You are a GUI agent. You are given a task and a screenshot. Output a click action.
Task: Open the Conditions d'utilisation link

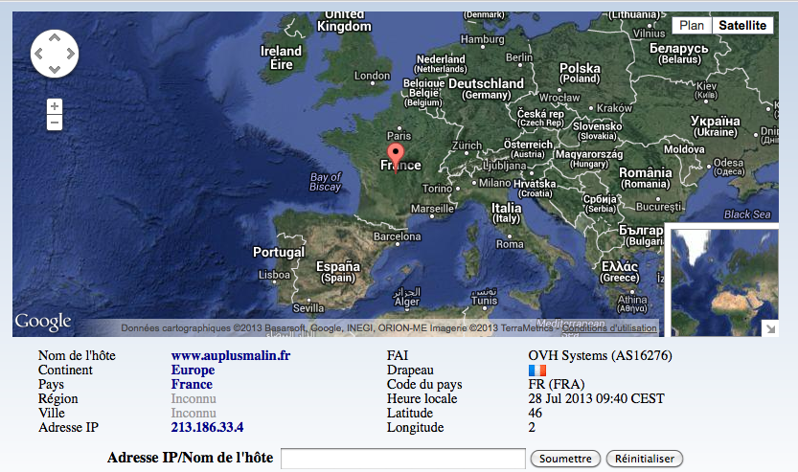tap(609, 328)
